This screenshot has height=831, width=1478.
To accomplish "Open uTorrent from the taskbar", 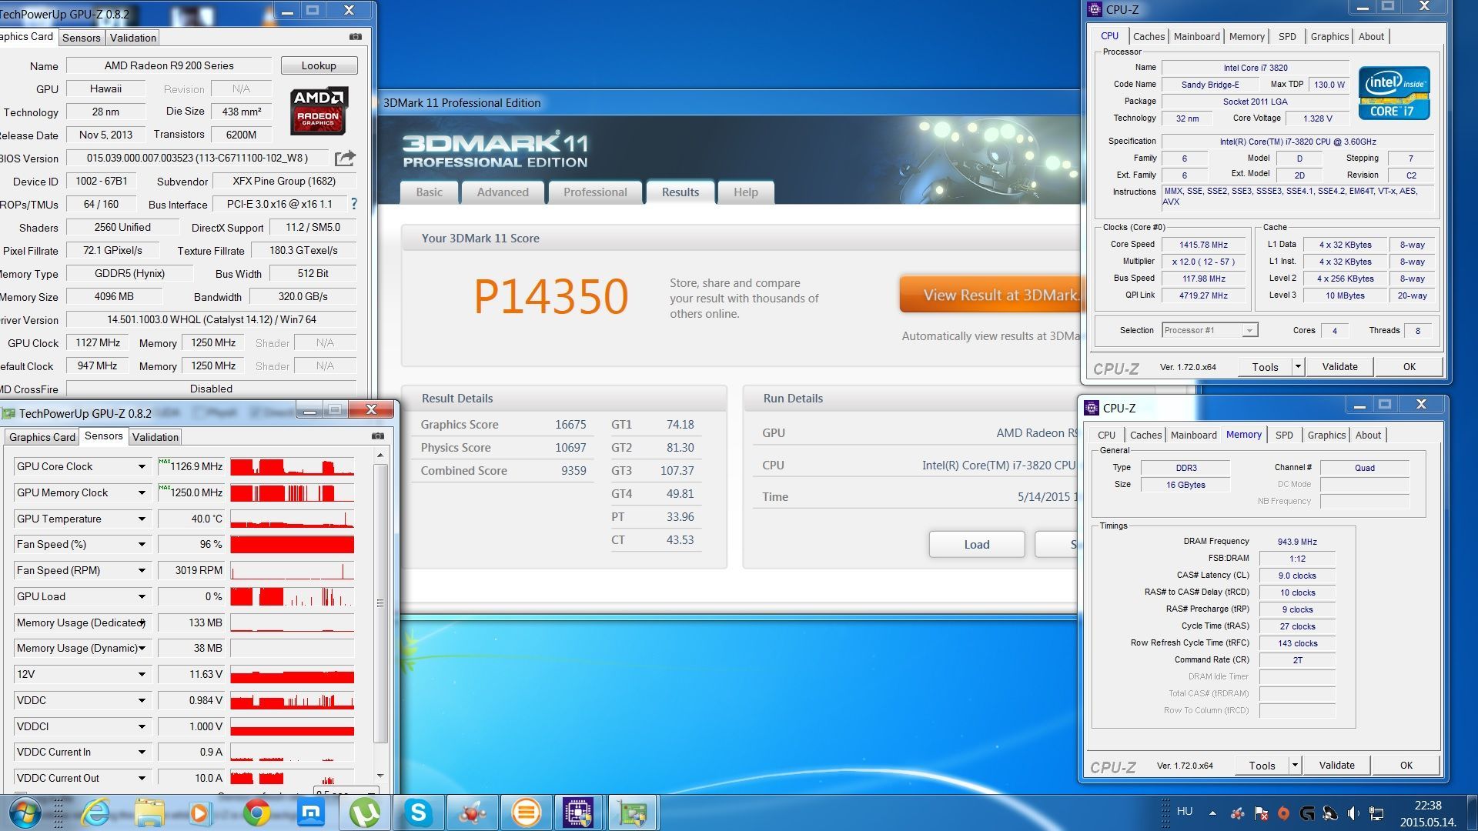I will pyautogui.click(x=364, y=813).
